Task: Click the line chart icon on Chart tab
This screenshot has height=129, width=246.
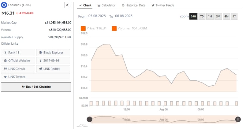Action: click(81, 5)
